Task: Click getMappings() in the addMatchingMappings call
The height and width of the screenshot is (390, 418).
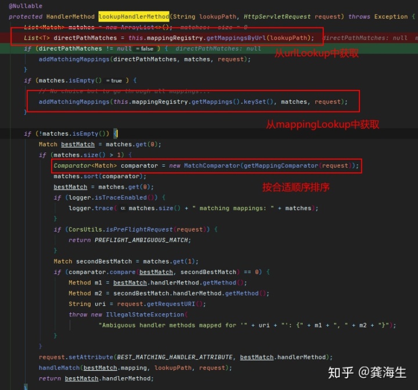Action: pos(215,102)
